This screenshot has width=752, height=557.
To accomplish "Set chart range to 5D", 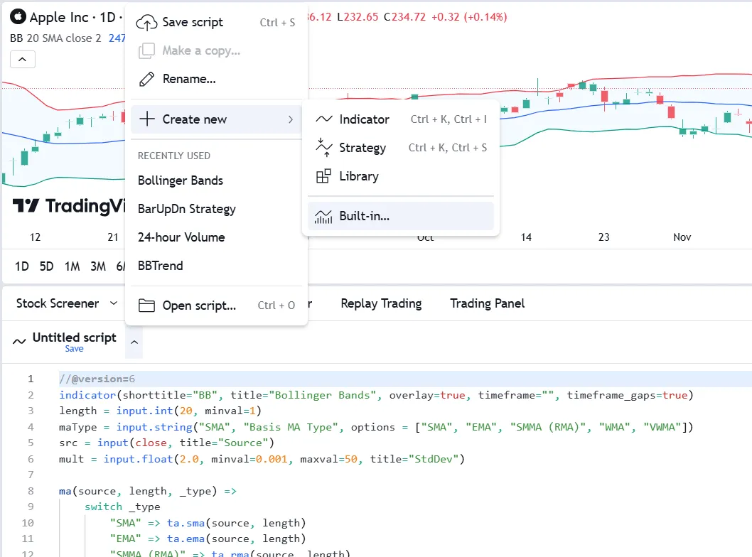I will 46,266.
